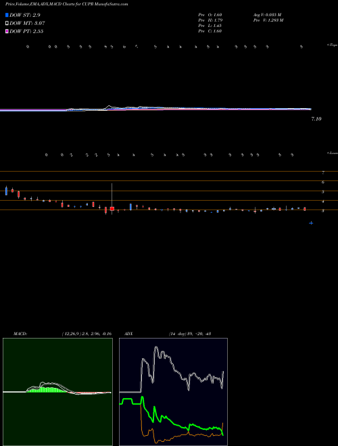This screenshot has height=446, width=338.
Task: Click price axis label 6
Action: click(x=323, y=182)
